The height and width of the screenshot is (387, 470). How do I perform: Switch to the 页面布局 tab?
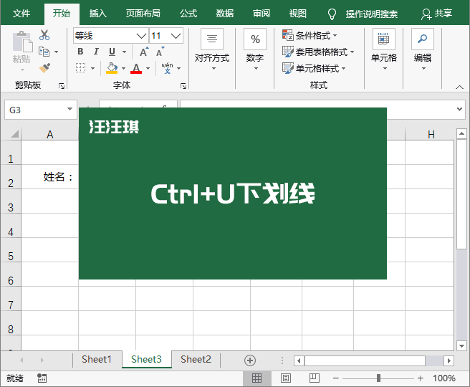[x=143, y=14]
